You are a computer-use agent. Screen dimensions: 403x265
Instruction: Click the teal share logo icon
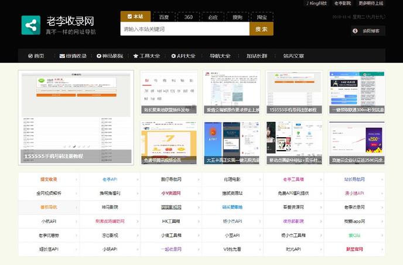pyautogui.click(x=31, y=25)
